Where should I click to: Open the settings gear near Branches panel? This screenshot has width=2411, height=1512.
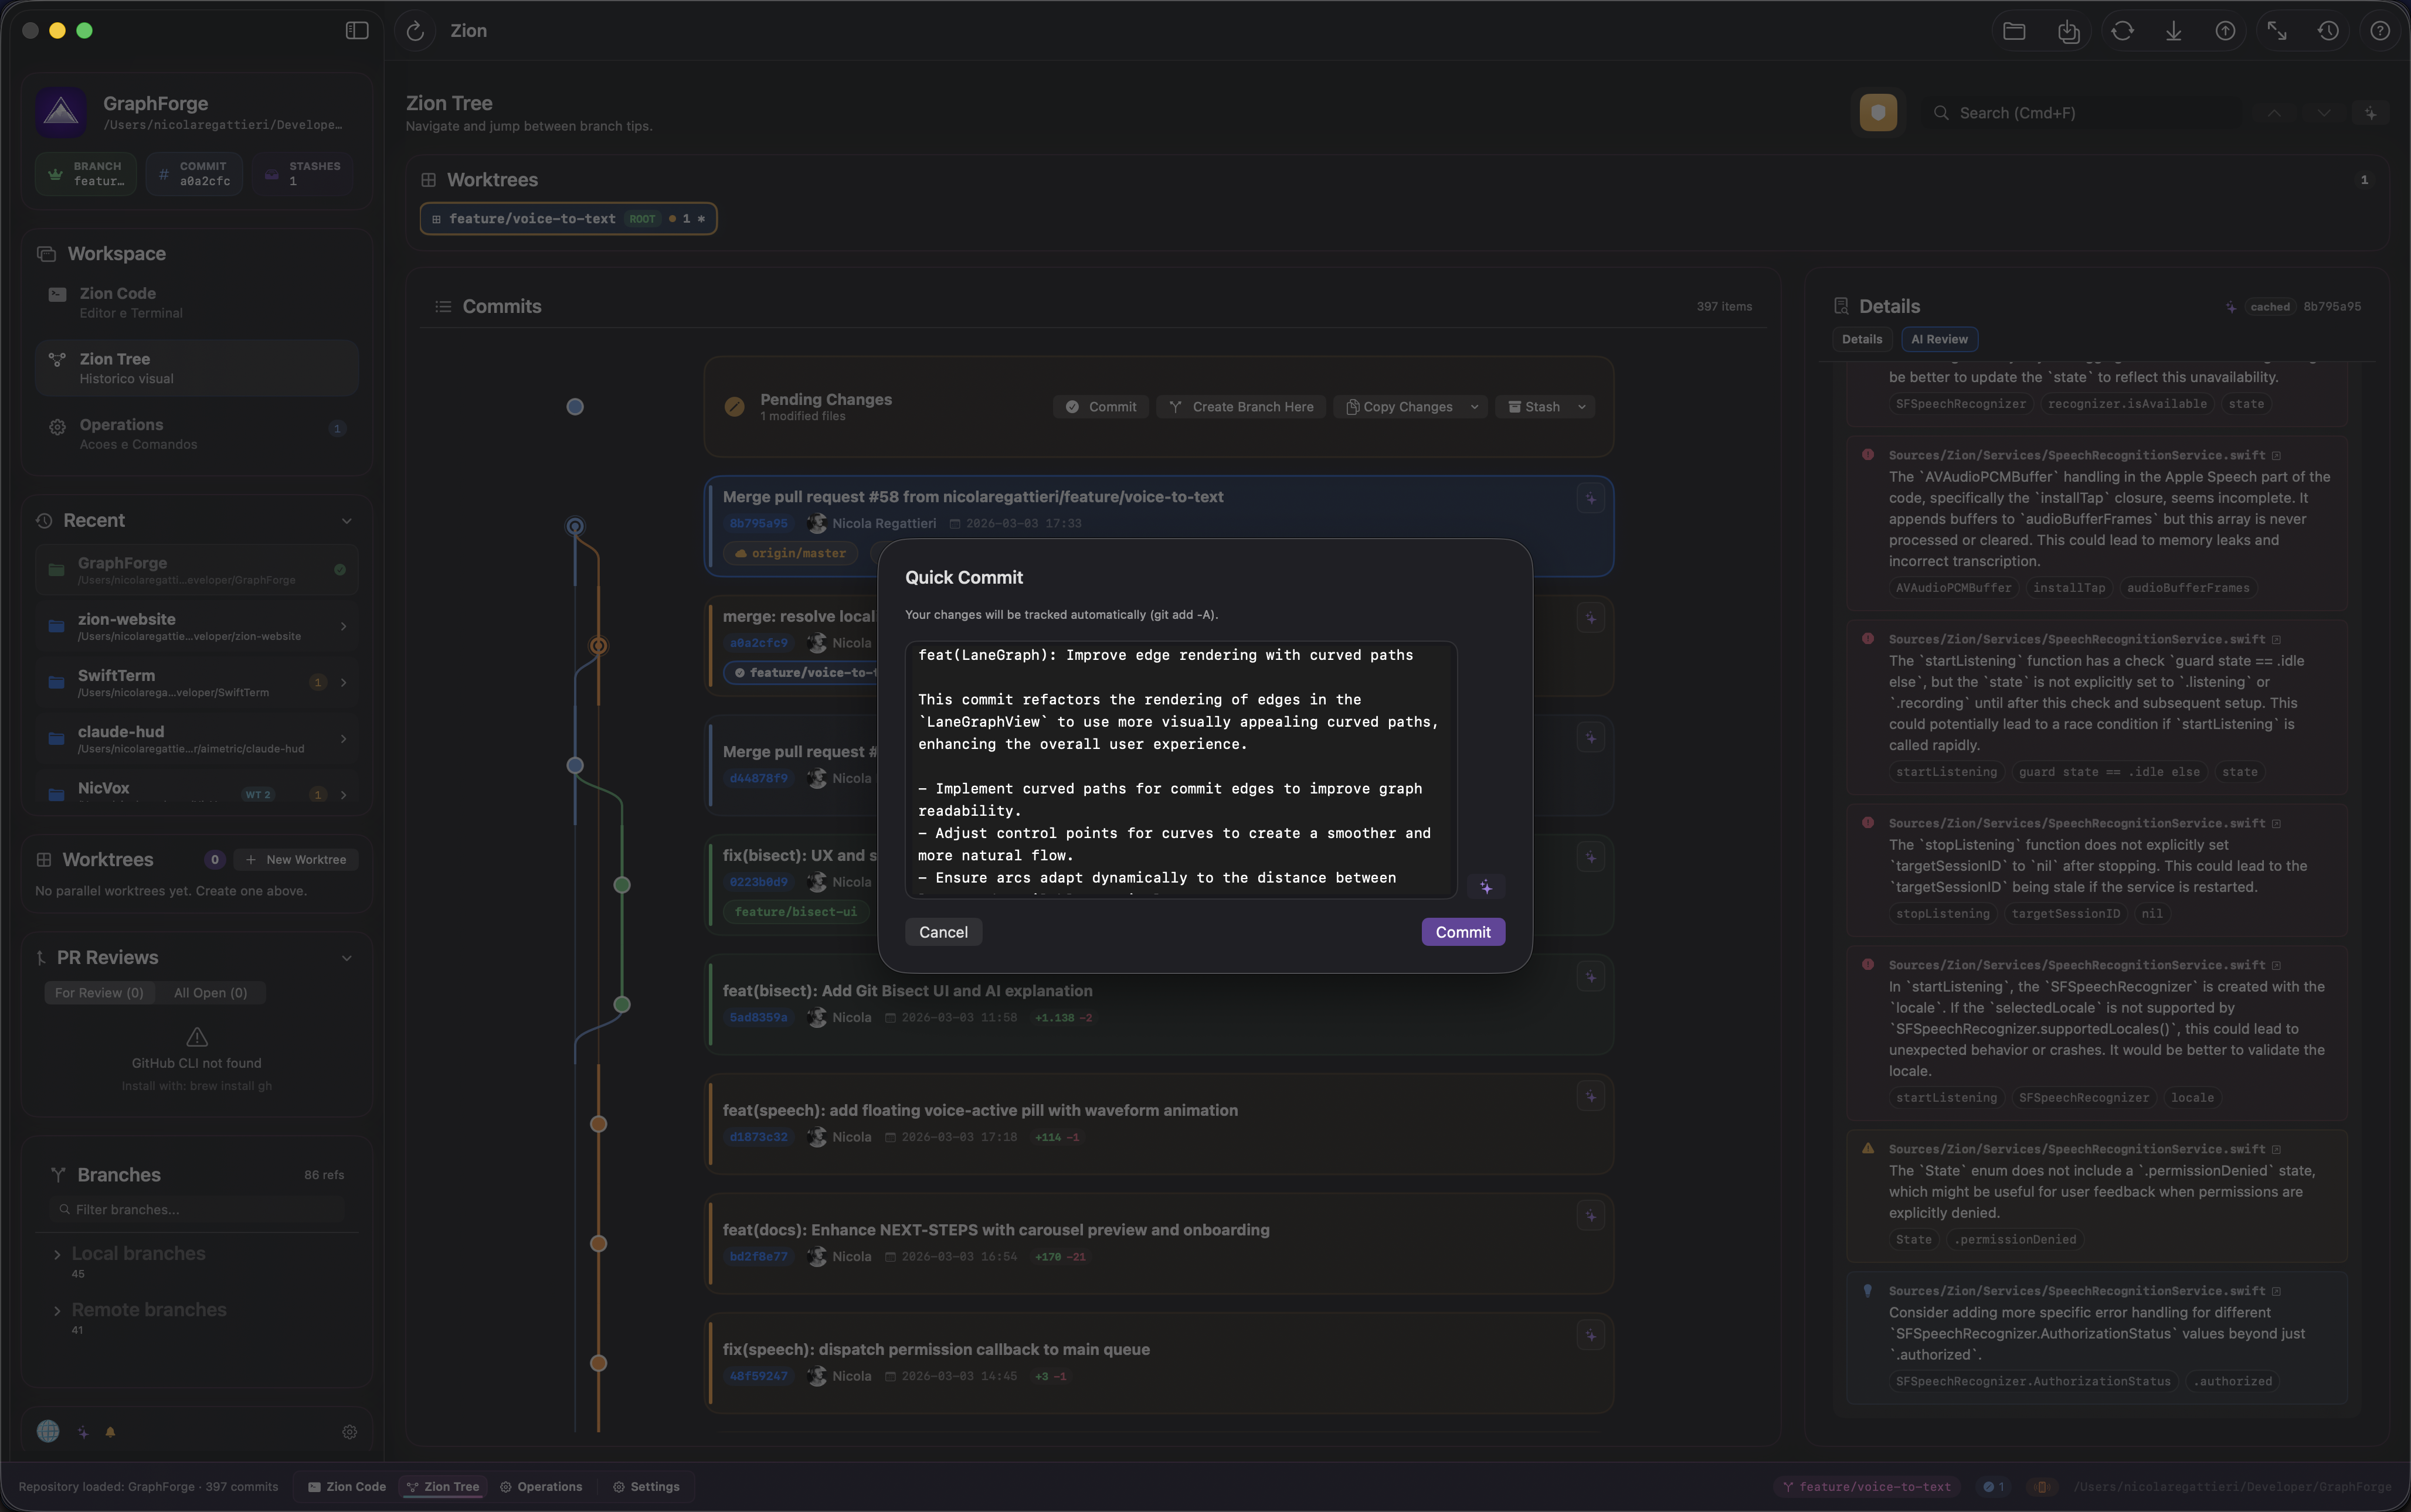(x=348, y=1431)
